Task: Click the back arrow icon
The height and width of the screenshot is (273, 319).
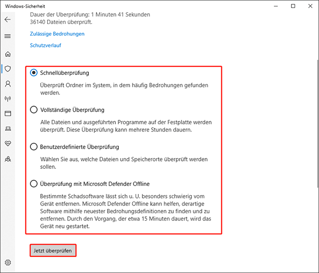Action: coord(7,20)
